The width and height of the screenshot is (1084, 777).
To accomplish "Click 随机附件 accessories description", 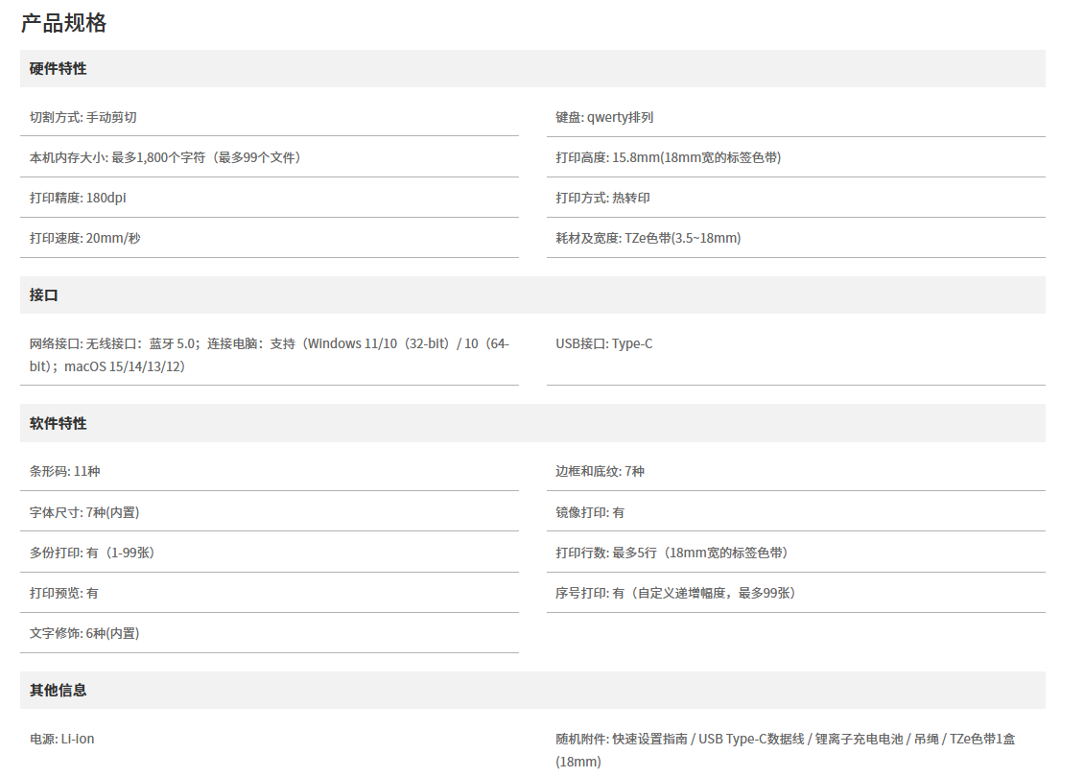I will coord(786,750).
